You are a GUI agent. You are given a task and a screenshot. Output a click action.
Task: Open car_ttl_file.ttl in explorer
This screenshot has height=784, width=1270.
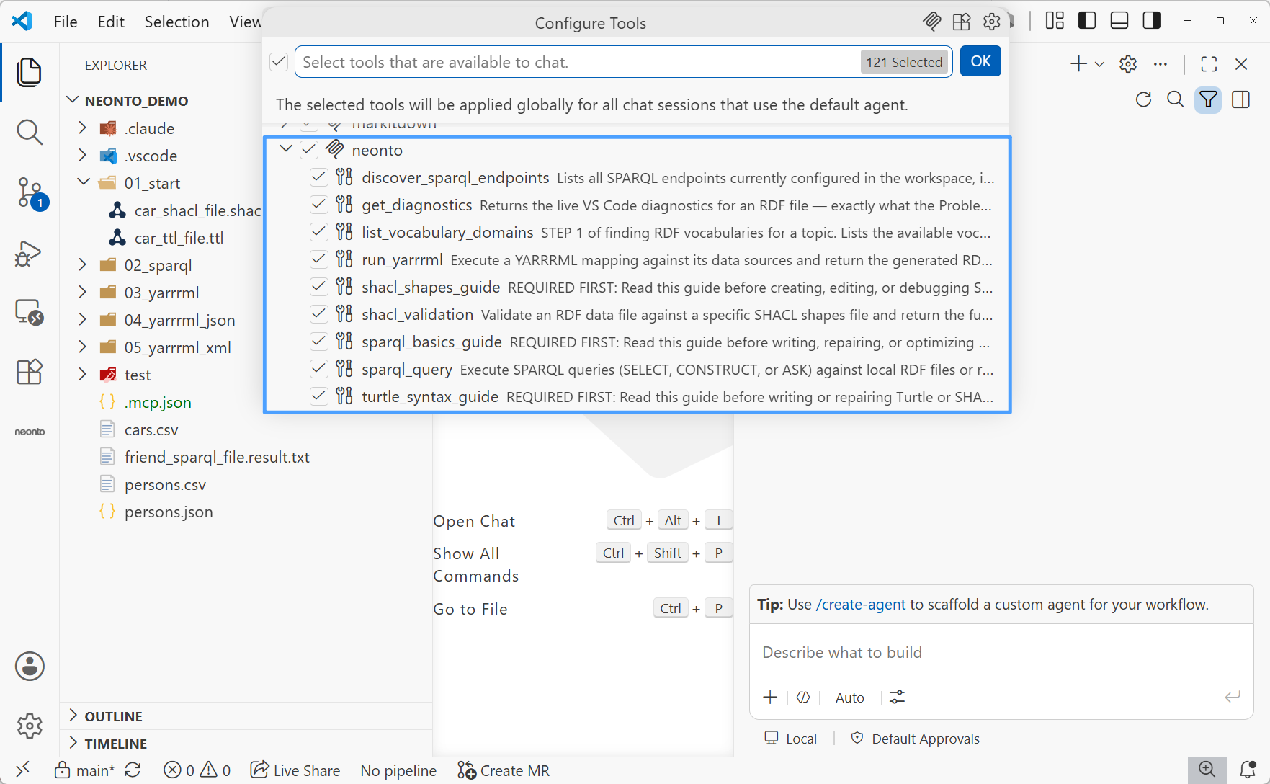click(x=179, y=238)
